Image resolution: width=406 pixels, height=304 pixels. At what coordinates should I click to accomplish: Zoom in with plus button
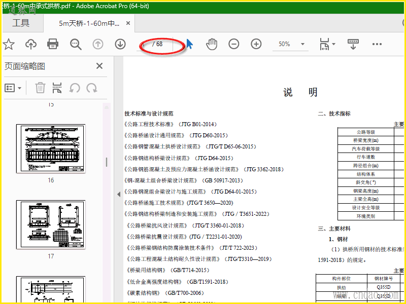pyautogui.click(x=256, y=44)
